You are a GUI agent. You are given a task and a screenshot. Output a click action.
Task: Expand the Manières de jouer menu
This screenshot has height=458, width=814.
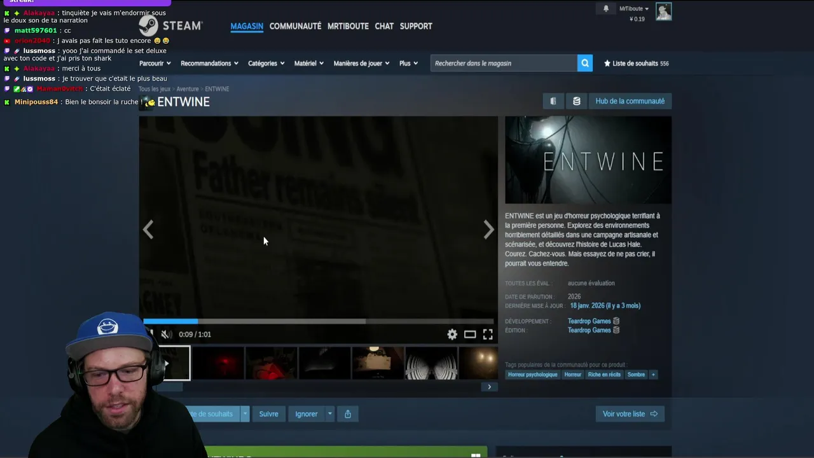(361, 63)
